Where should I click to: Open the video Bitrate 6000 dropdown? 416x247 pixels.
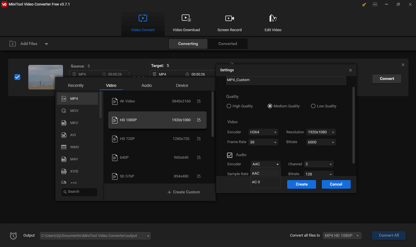(x=321, y=142)
